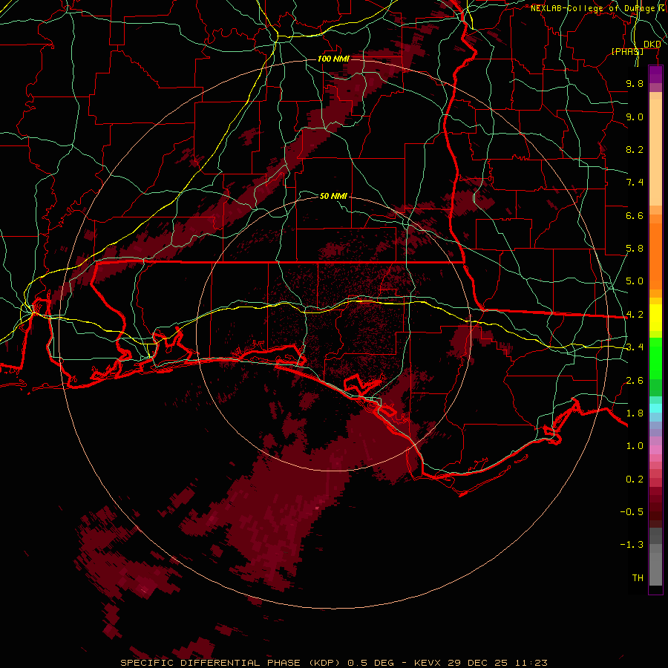The image size is (668, 668).
Task: Click the 7.4 scale value
Action: (635, 183)
